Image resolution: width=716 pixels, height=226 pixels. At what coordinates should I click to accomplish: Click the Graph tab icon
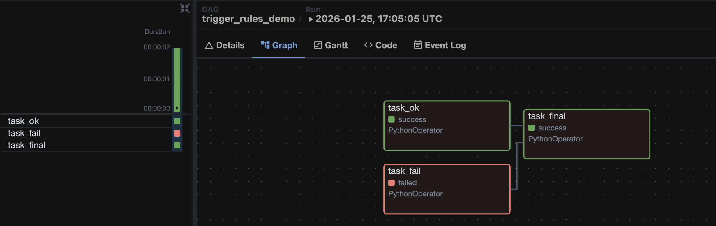coord(265,45)
